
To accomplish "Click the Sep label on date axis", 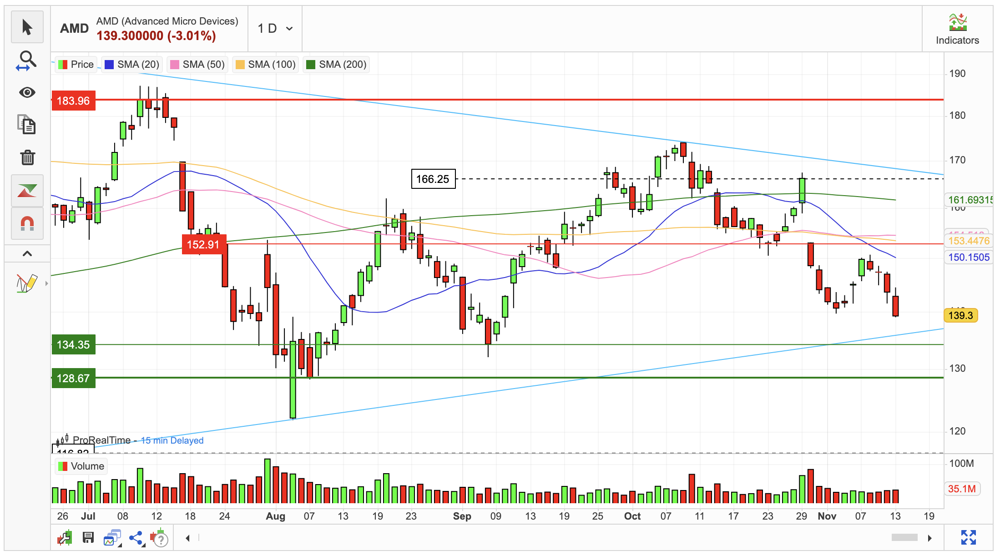I will pyautogui.click(x=462, y=516).
